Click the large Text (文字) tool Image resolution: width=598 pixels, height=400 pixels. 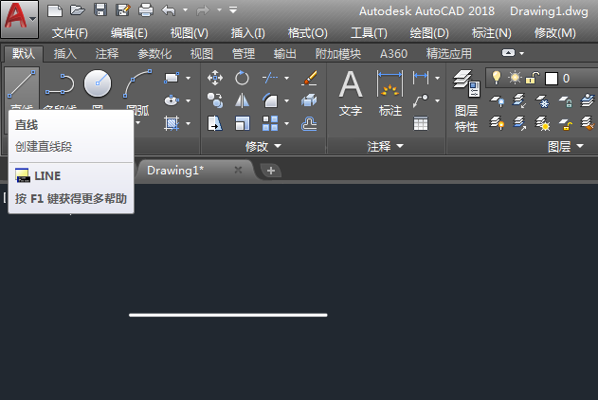coord(351,94)
